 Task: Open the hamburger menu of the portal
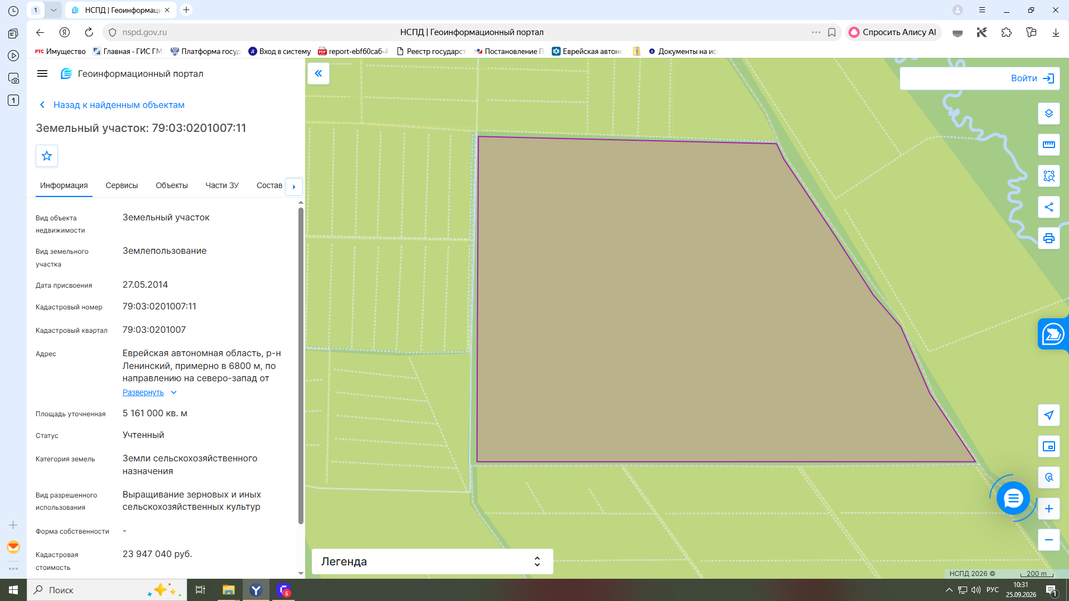click(42, 73)
